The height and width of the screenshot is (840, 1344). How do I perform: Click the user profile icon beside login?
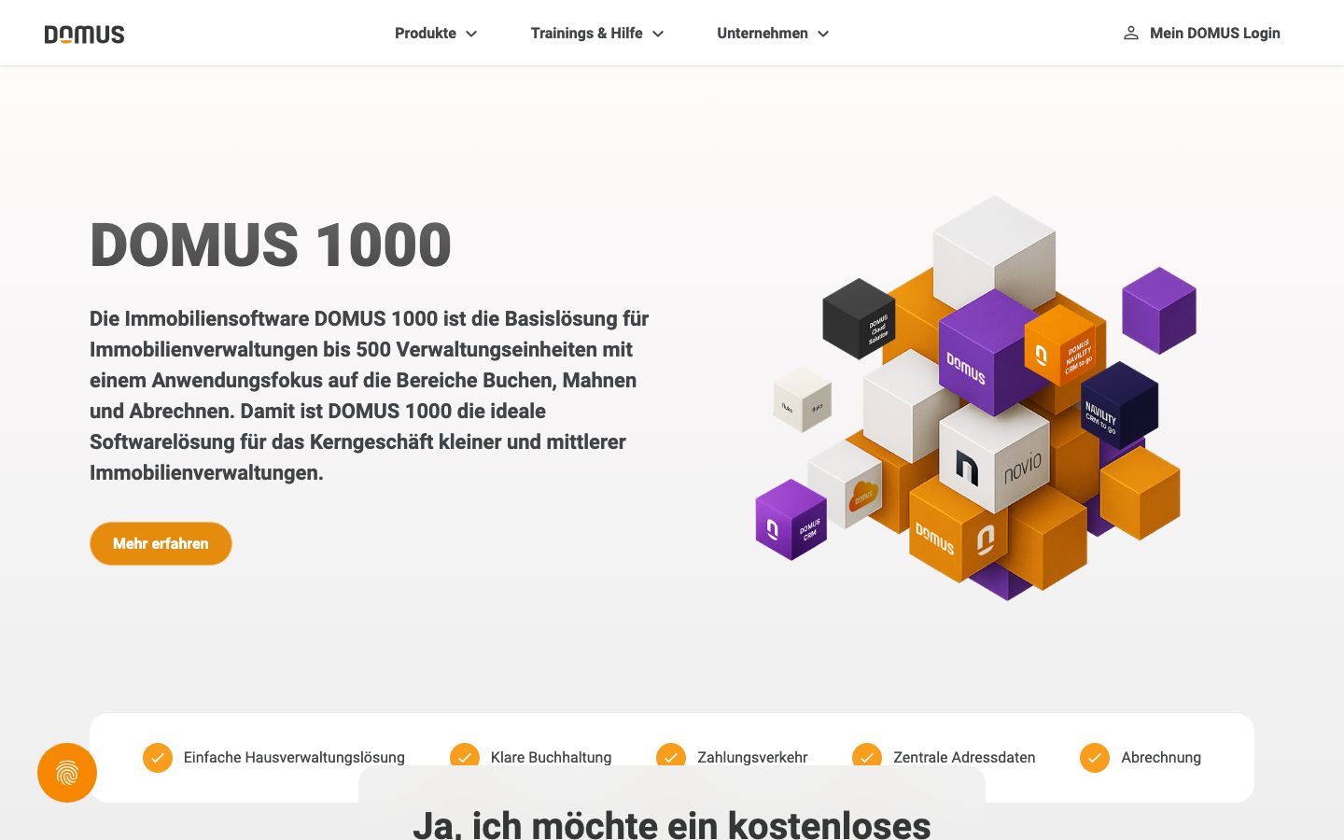click(1130, 33)
